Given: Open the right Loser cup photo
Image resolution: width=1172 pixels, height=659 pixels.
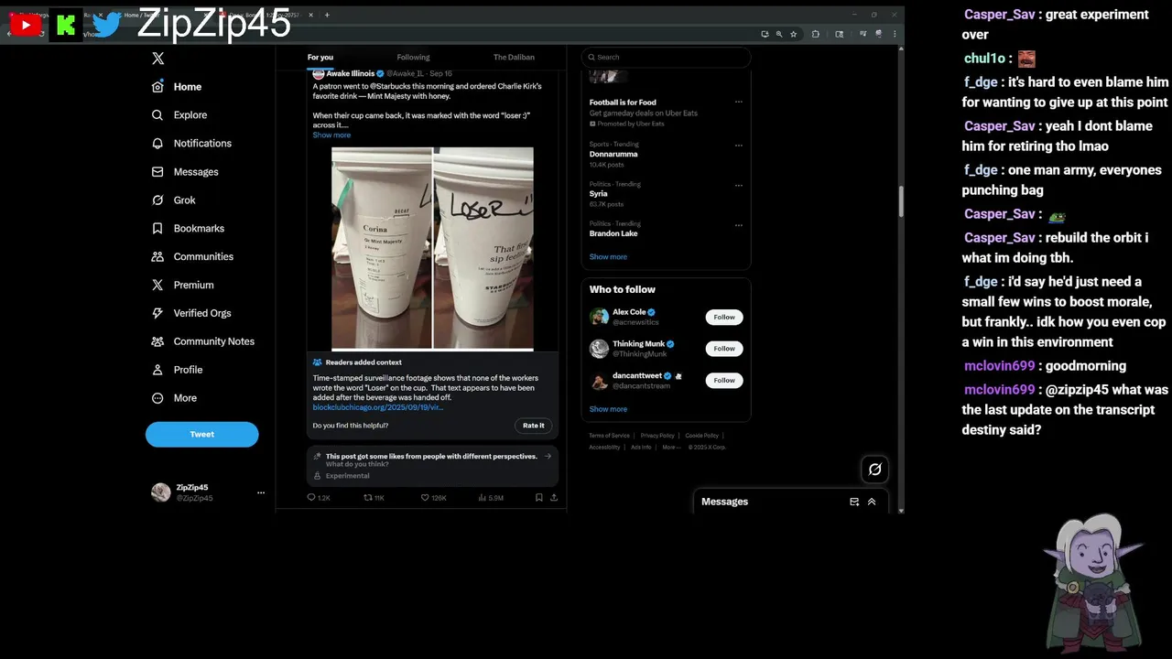Looking at the screenshot, I should pyautogui.click(x=483, y=248).
